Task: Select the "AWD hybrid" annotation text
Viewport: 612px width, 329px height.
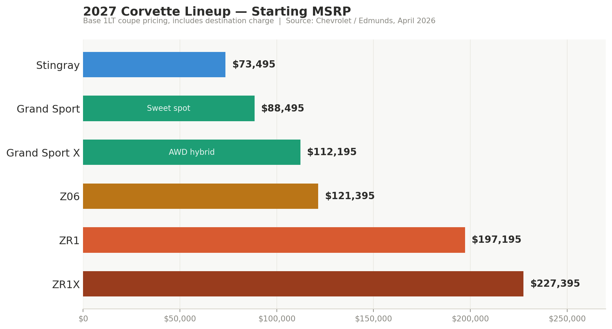Action: [x=192, y=152]
